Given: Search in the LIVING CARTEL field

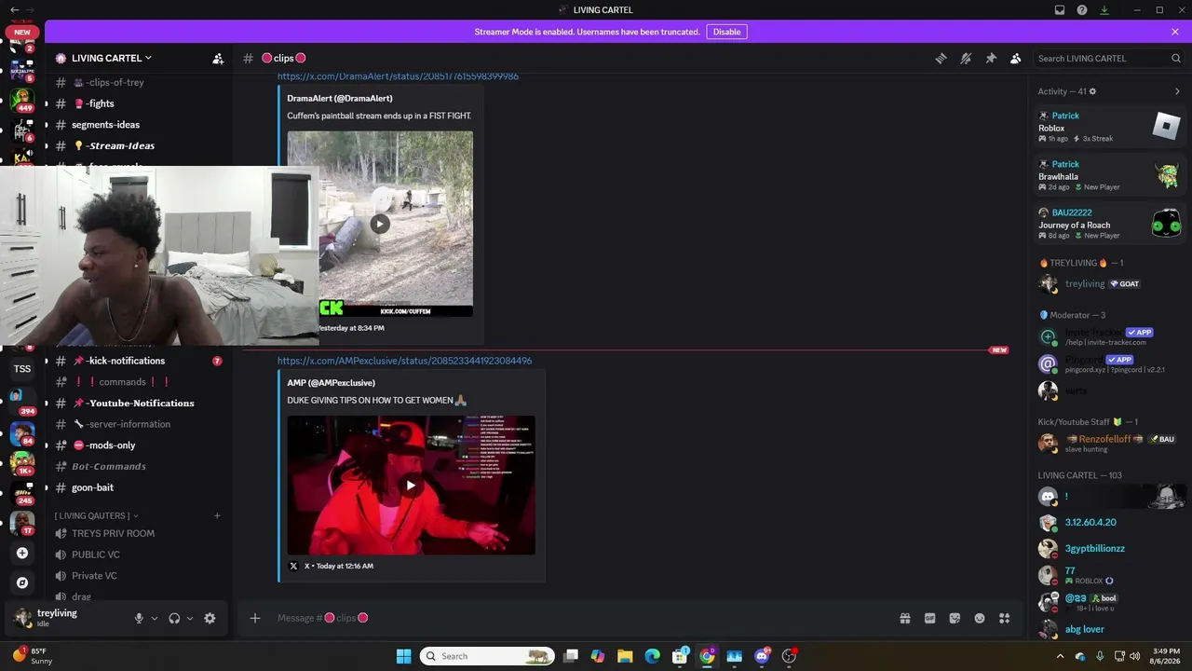Looking at the screenshot, I should [x=1108, y=58].
